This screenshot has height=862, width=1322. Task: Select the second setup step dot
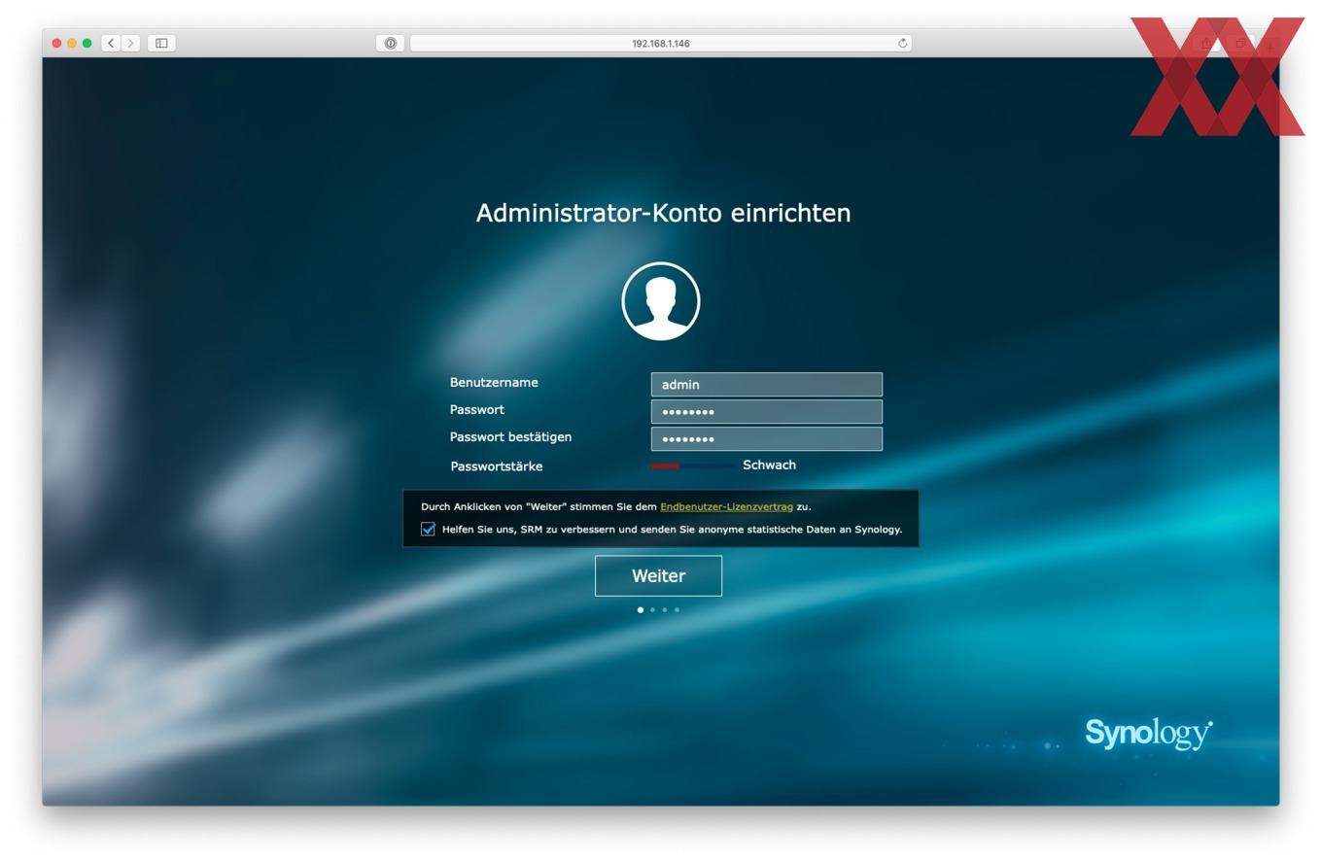(652, 609)
